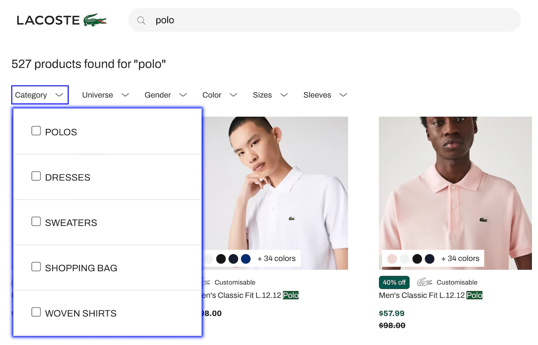Click the + 34 colors link on pink polo
Viewport: 538px width, 345px height.
pyautogui.click(x=460, y=259)
